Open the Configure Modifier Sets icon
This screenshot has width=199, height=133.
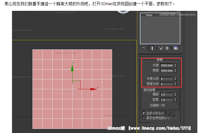pos(176,48)
